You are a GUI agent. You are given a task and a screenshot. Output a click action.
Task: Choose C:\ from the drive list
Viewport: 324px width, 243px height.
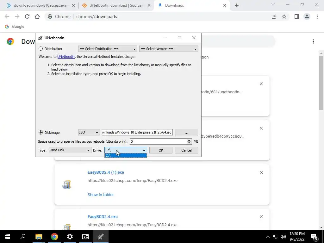click(126, 156)
